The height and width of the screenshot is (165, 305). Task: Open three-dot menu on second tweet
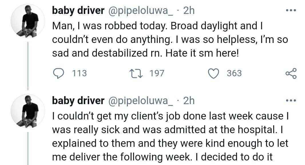click(x=291, y=100)
